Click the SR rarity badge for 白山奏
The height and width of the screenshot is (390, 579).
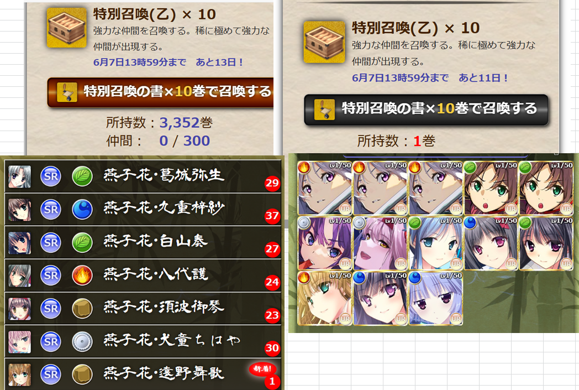51,242
